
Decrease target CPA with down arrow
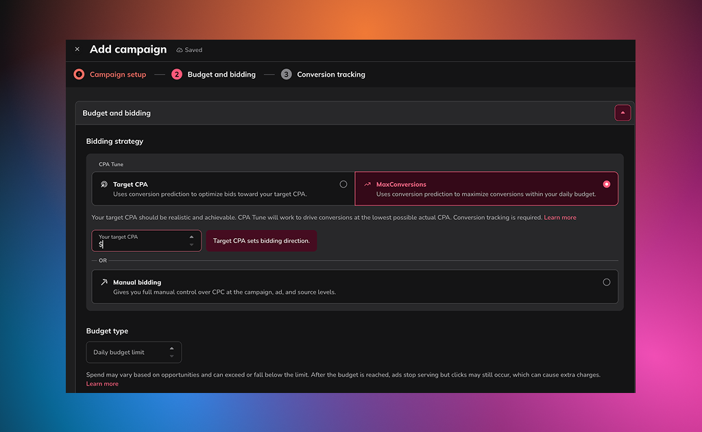[x=192, y=244]
